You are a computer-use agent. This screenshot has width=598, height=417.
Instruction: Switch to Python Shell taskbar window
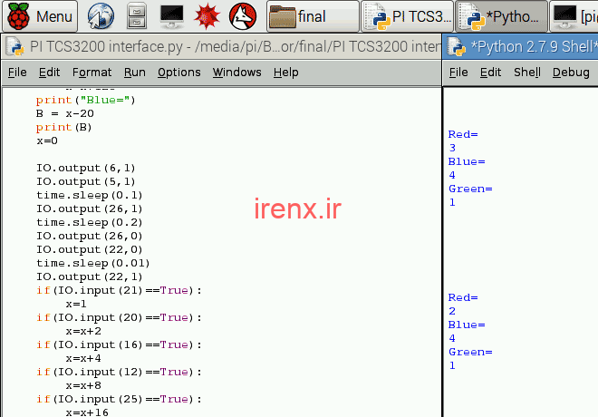[x=501, y=15]
